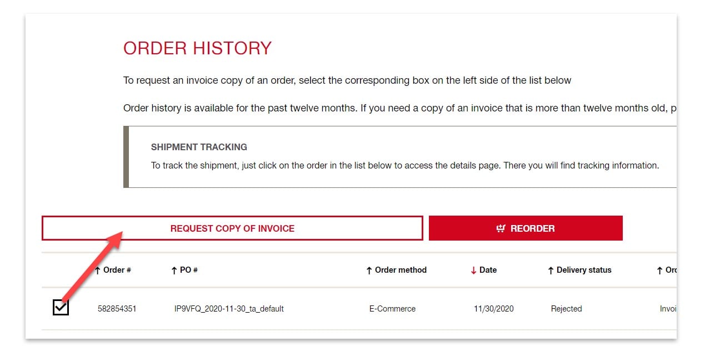Sort table by Order # column header
Screen dimensions: 705x352
coord(117,270)
